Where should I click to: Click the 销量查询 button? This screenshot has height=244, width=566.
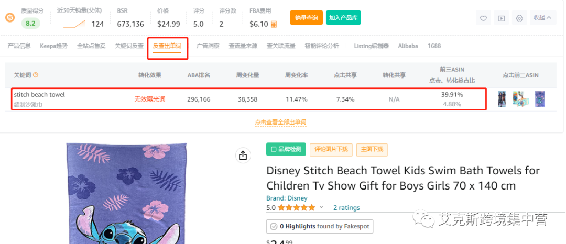point(306,18)
